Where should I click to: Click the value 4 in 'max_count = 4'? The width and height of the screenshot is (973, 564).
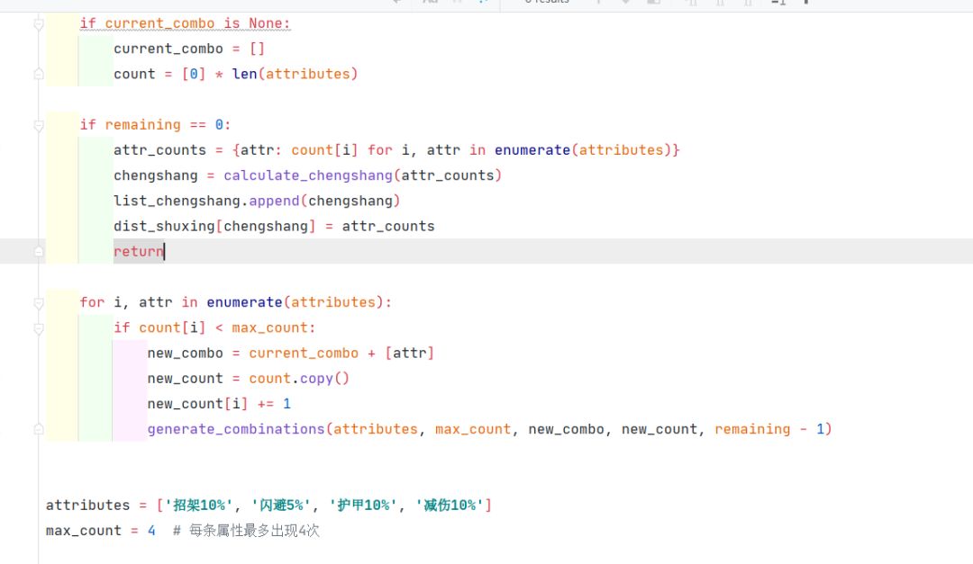[151, 531]
